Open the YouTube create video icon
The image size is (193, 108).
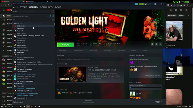[171, 10]
